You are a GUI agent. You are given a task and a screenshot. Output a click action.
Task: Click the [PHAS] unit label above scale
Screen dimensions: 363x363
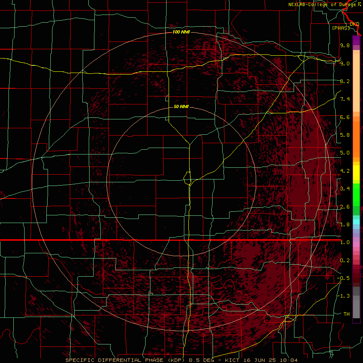pyautogui.click(x=341, y=28)
